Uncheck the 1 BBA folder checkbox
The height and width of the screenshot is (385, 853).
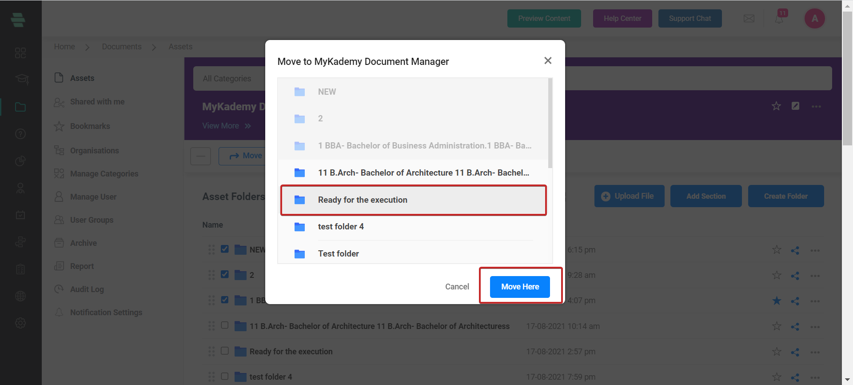click(x=225, y=300)
